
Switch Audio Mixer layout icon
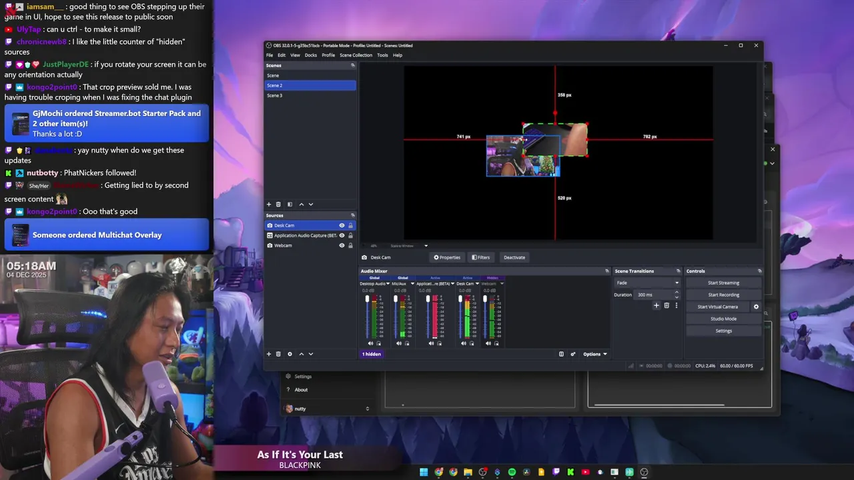(x=561, y=354)
